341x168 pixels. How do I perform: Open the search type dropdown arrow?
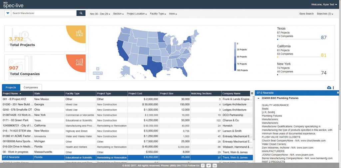(x=8, y=13)
